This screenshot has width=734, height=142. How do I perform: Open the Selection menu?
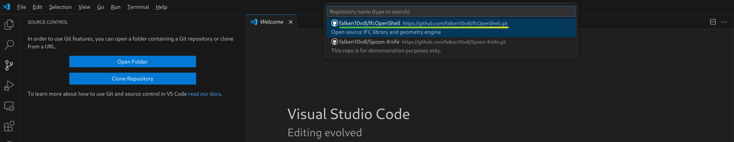point(60,7)
